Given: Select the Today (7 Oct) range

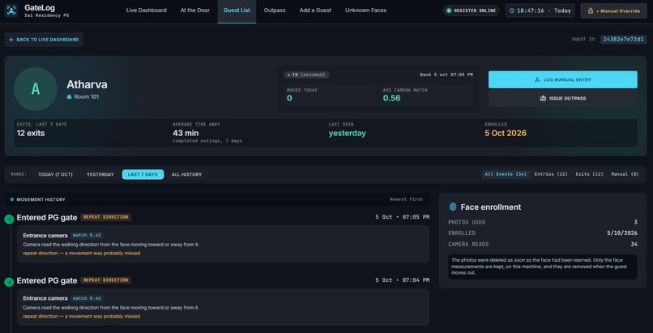Looking at the screenshot, I should pos(55,174).
